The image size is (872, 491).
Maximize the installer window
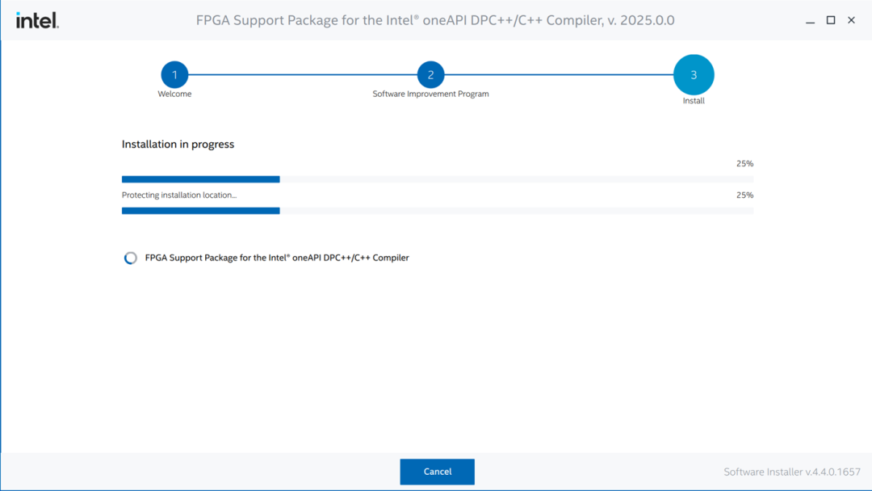pos(831,20)
